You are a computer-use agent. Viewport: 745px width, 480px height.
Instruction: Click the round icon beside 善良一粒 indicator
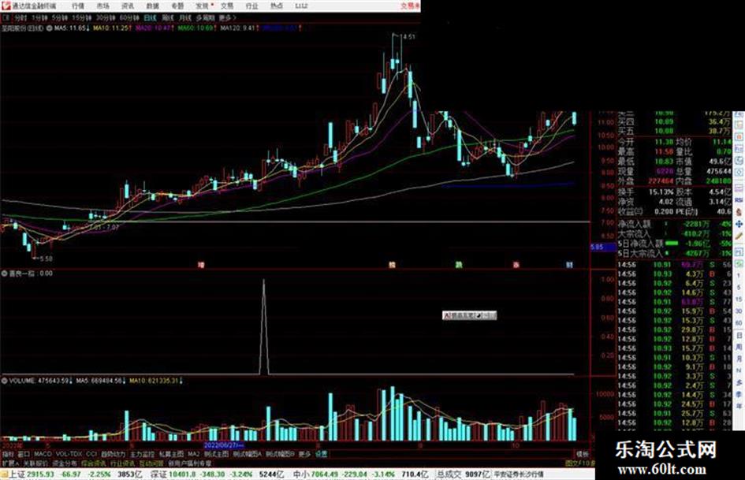pyautogui.click(x=4, y=273)
